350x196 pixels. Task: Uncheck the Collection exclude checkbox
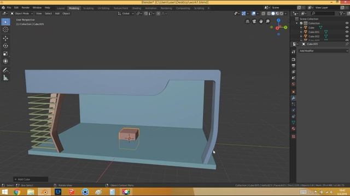(301, 23)
